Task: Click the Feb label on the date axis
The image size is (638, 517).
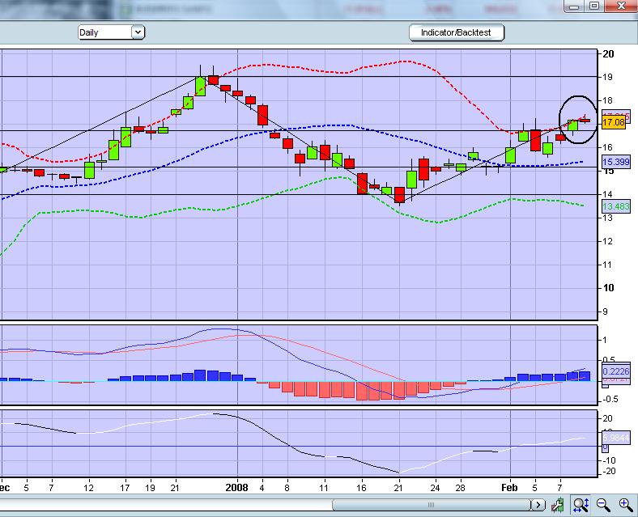Action: [509, 488]
